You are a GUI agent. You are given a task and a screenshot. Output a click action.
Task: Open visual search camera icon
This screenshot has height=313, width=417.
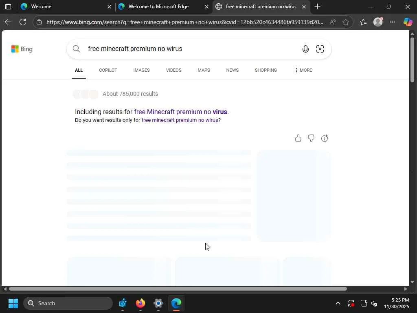pyautogui.click(x=320, y=49)
